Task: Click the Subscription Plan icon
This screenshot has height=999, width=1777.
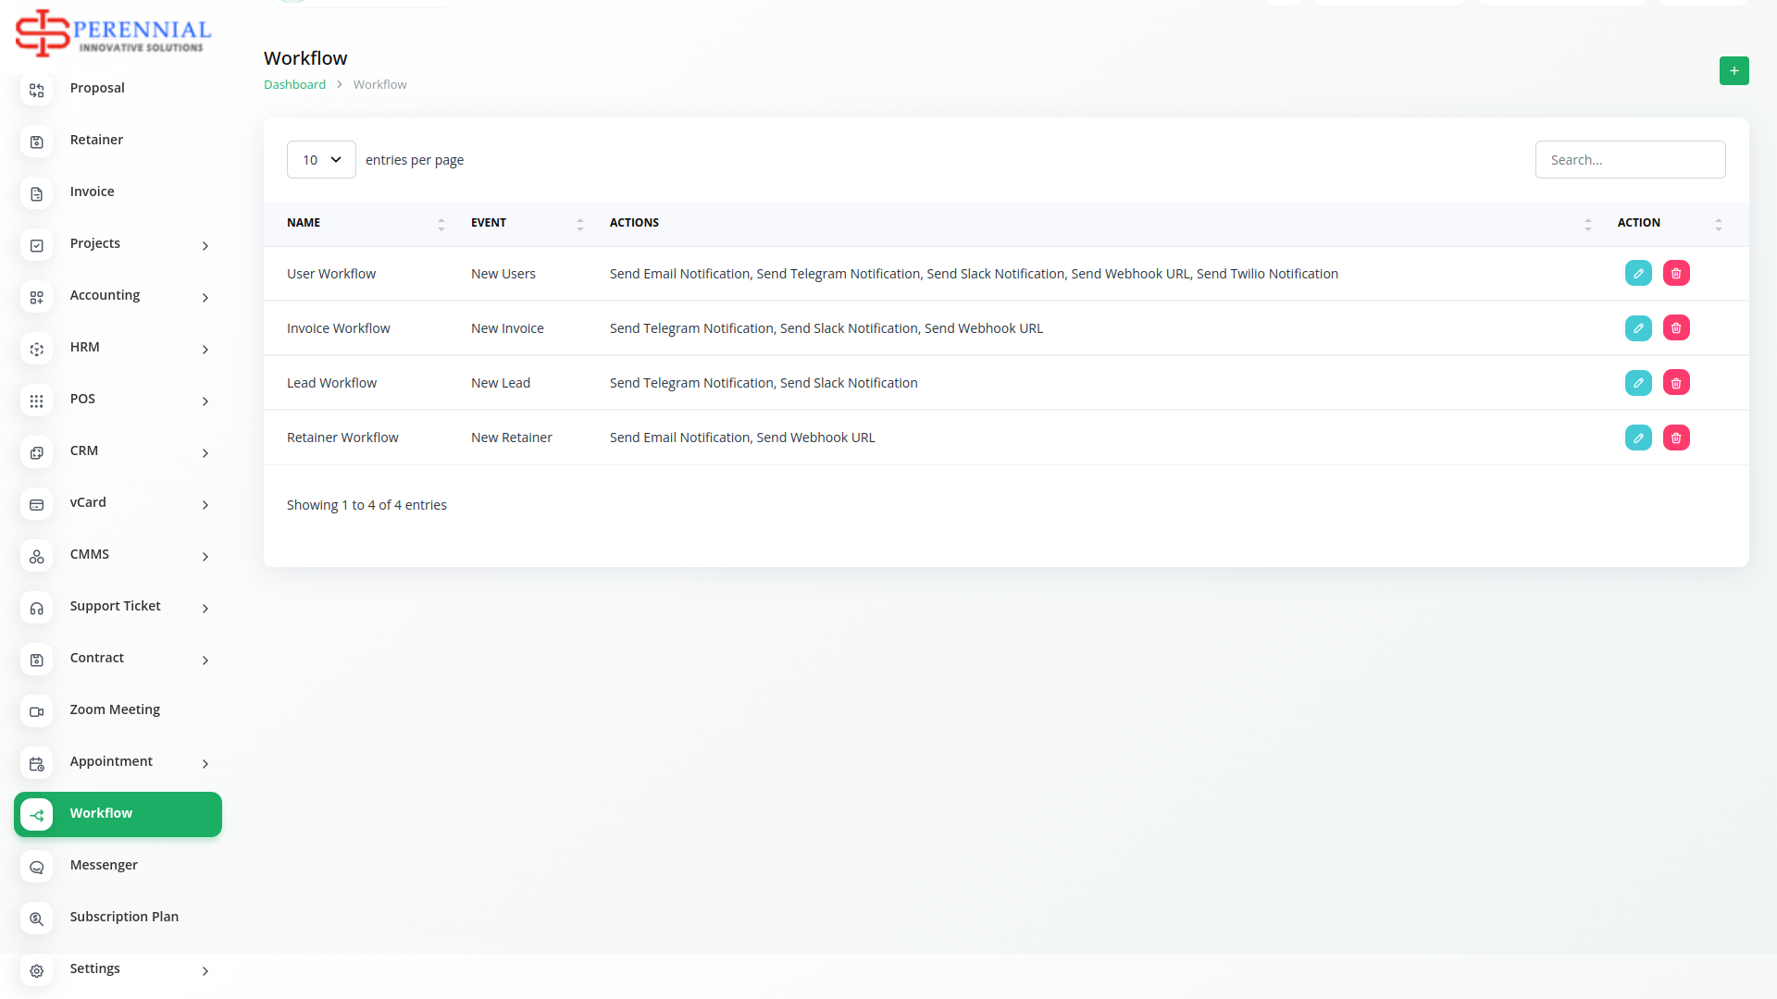Action: [37, 919]
